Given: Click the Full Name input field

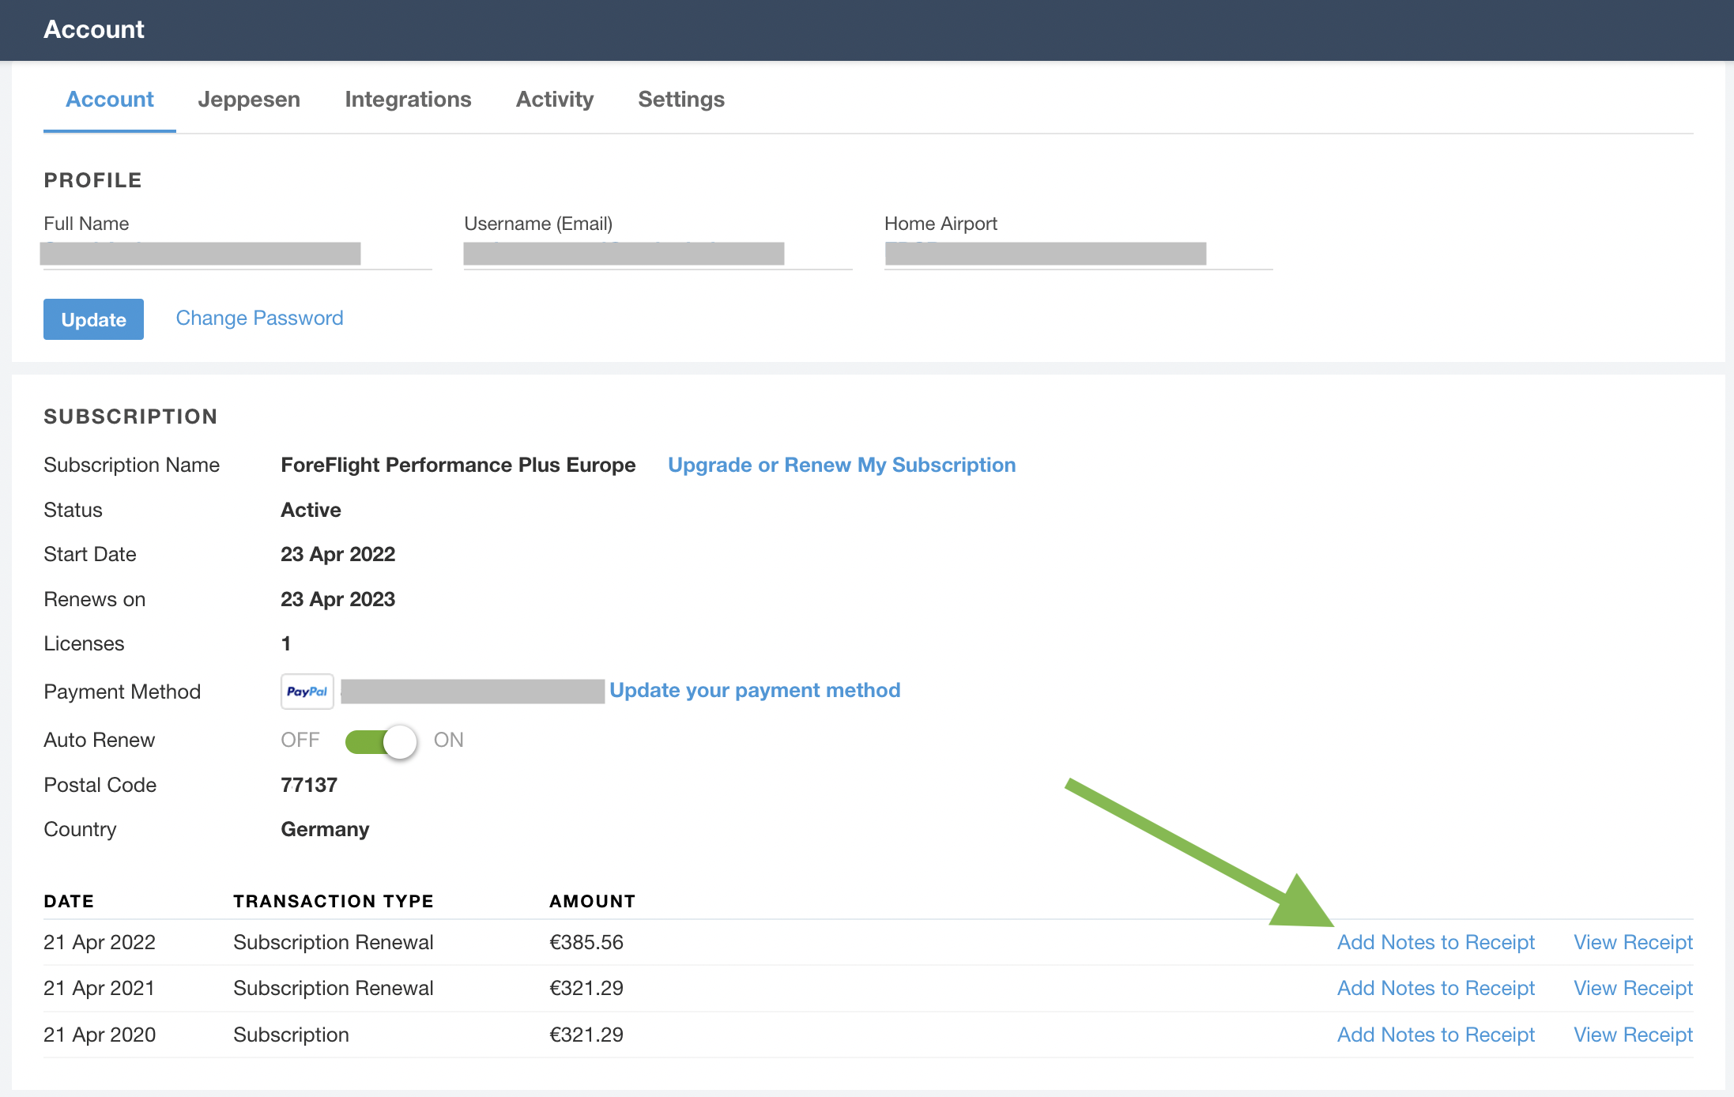Looking at the screenshot, I should click(238, 254).
